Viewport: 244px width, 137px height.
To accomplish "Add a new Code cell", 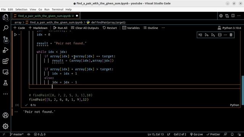I will [x=19, y=28].
